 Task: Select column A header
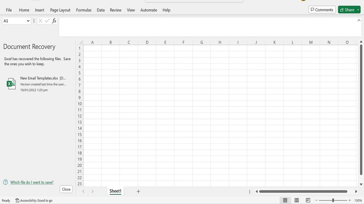point(92,42)
